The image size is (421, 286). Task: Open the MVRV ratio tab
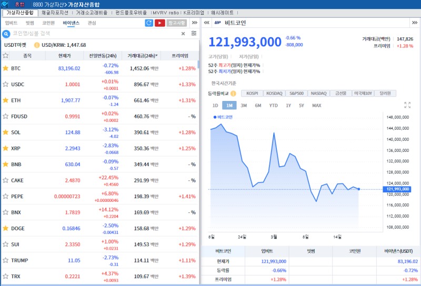pyautogui.click(x=166, y=13)
